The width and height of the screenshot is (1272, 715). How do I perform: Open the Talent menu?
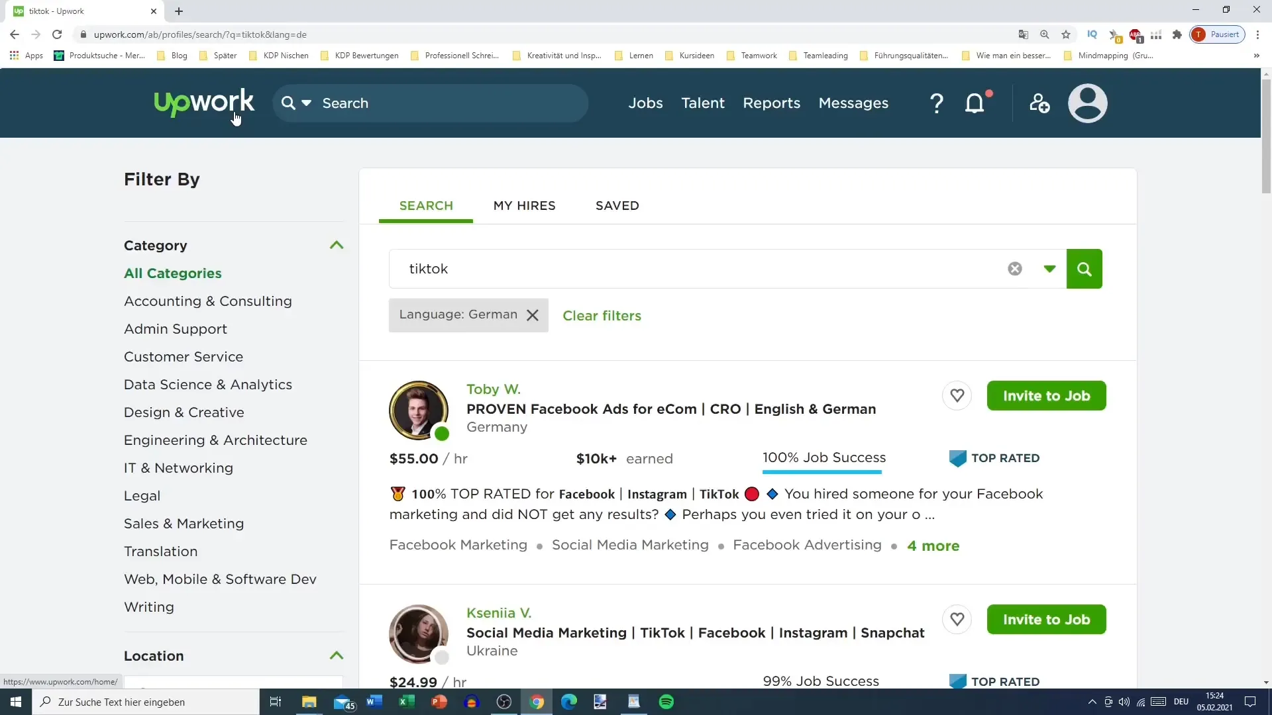pos(703,103)
